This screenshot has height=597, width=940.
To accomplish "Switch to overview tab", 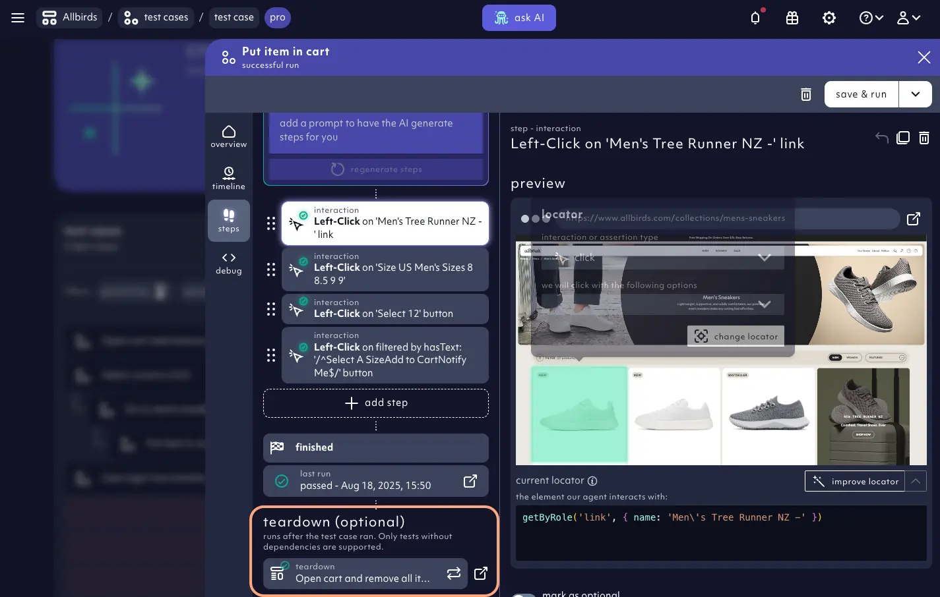I will [x=229, y=136].
